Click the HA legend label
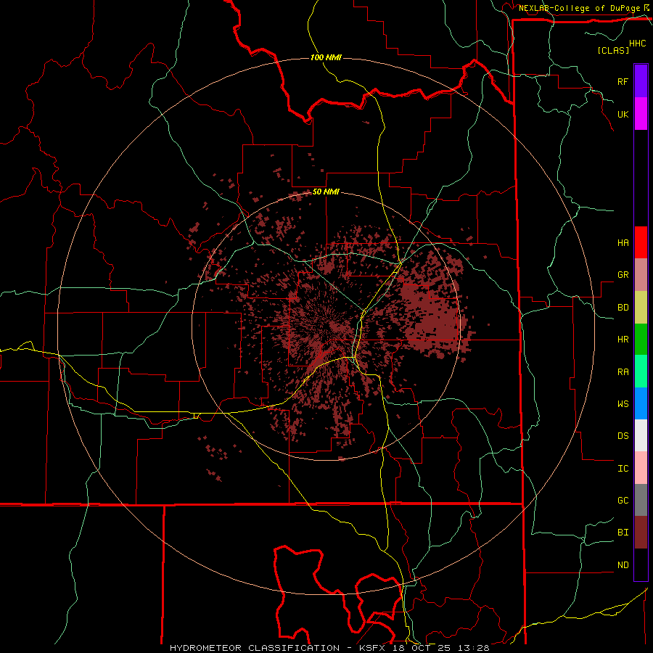 click(623, 243)
